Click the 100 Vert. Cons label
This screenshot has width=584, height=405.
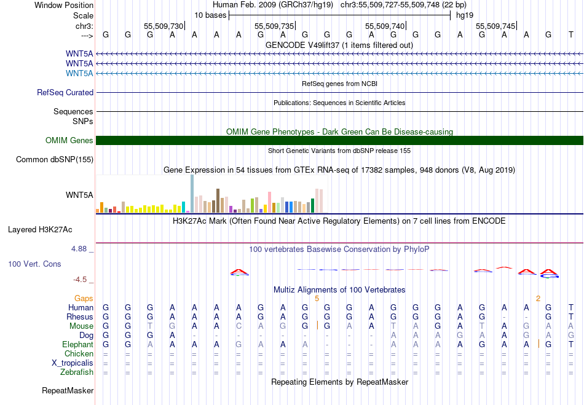[x=34, y=264]
